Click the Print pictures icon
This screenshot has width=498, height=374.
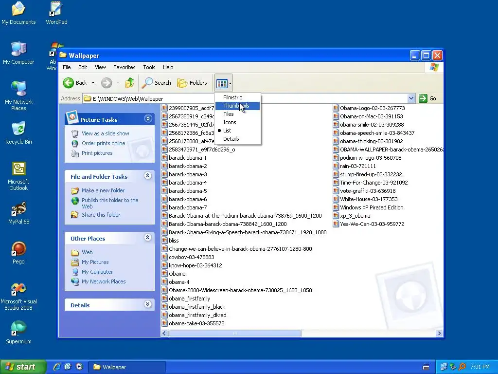click(x=75, y=153)
